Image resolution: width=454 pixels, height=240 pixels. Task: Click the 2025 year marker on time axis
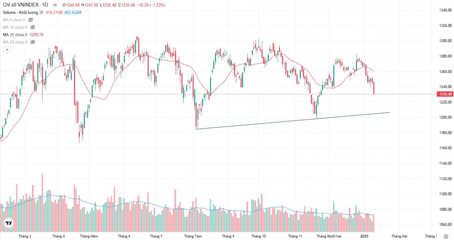coord(365,236)
